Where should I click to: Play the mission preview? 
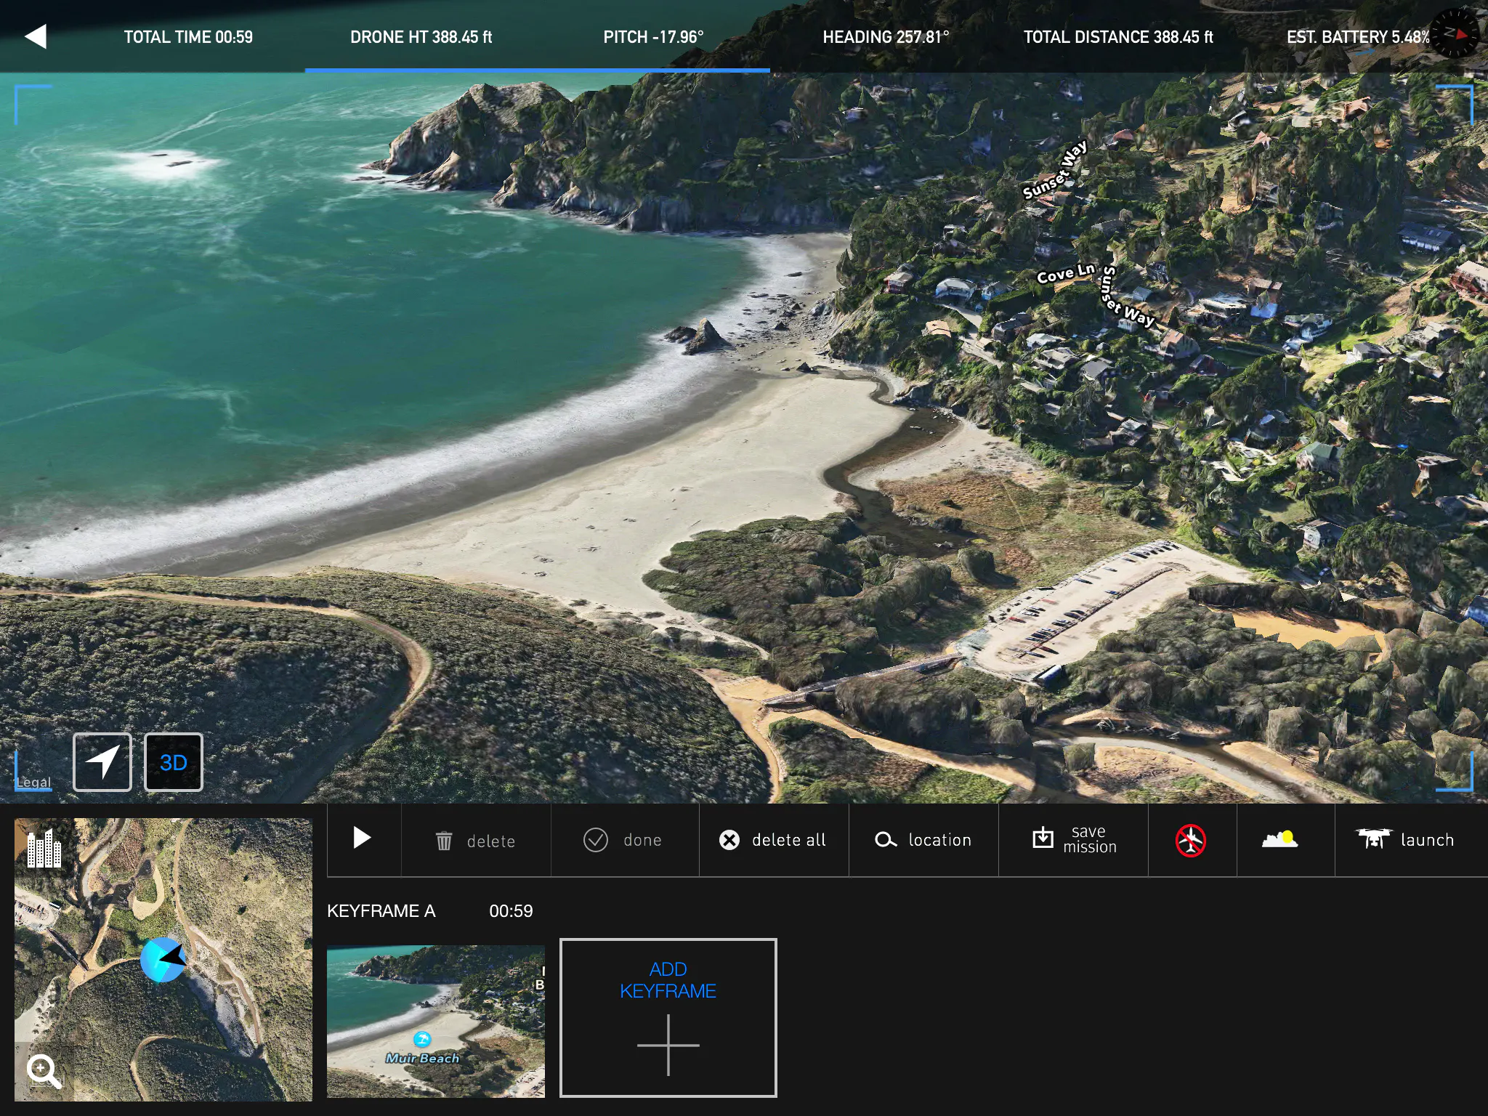(362, 838)
